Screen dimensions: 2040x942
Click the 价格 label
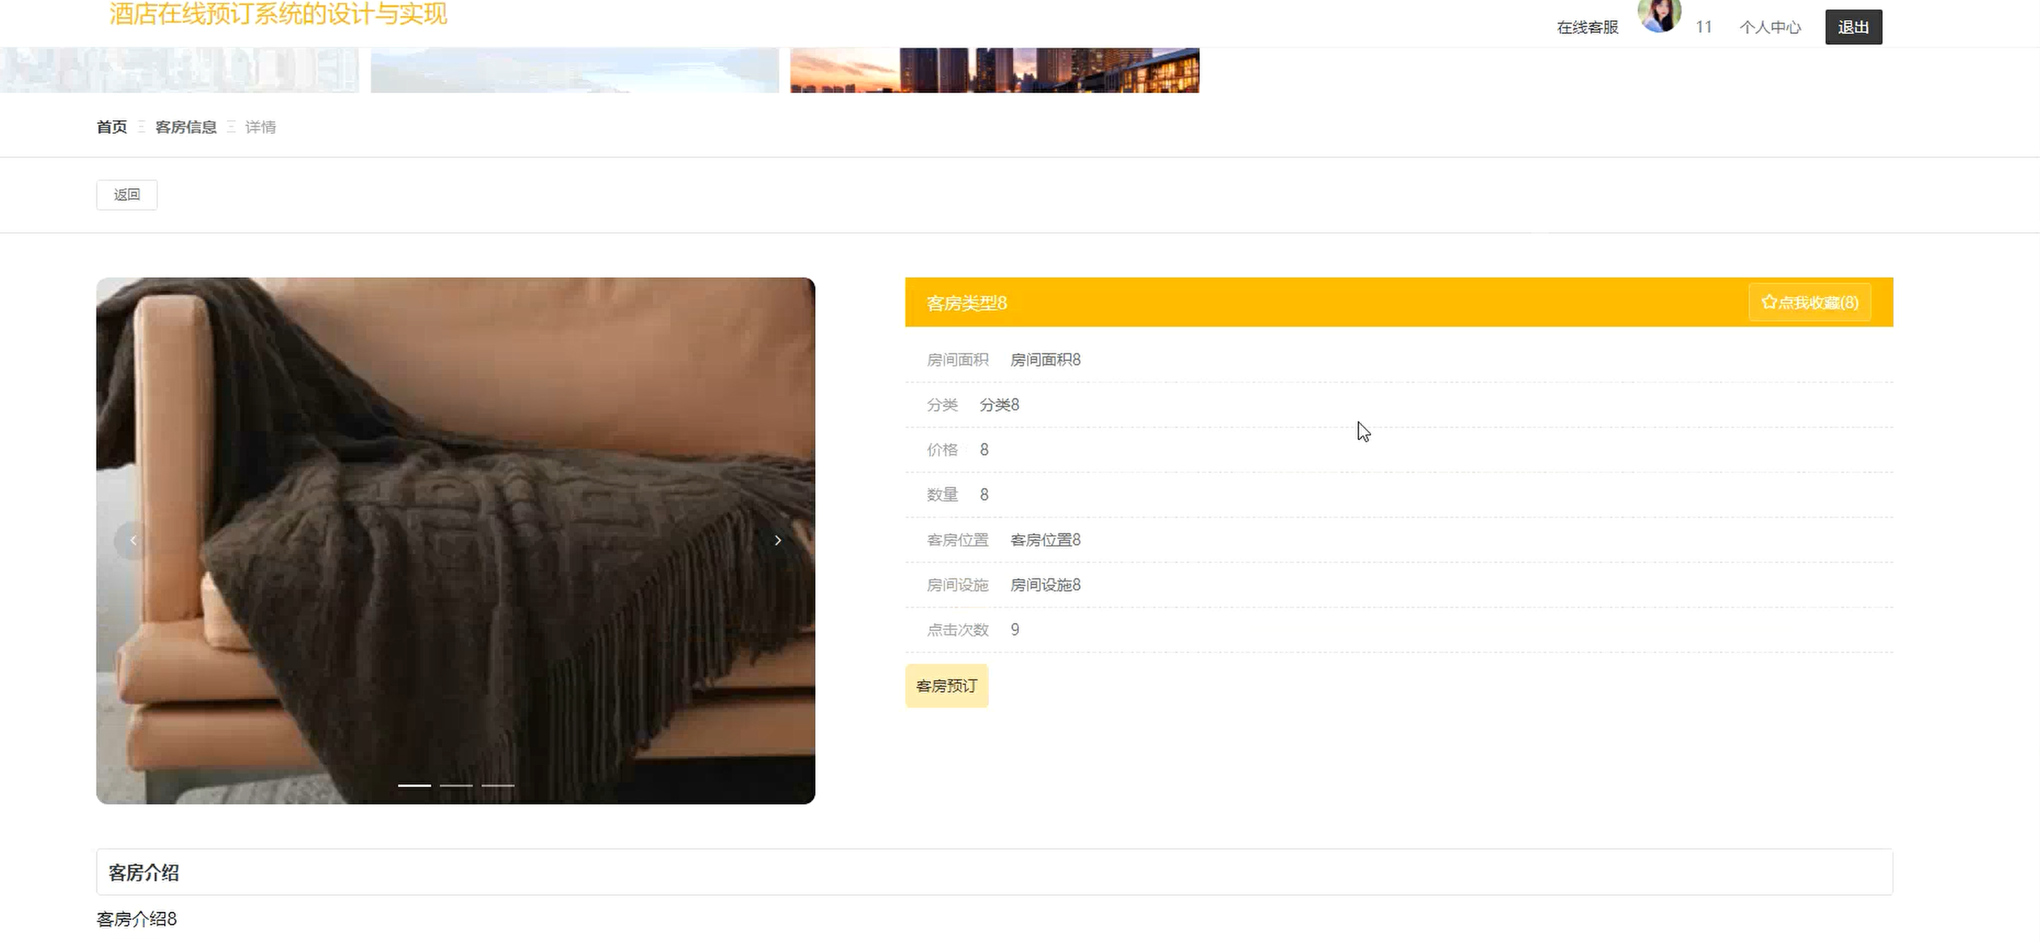[x=942, y=450]
